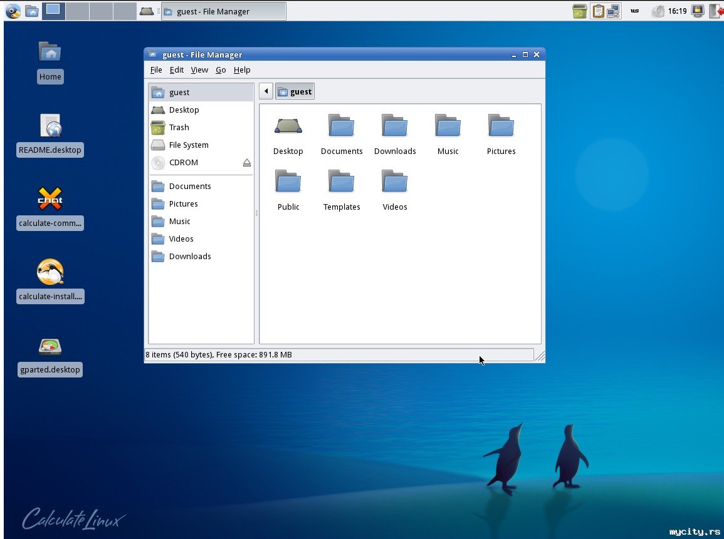The image size is (724, 539).
Task: Click the keyboard layout 'us' indicator
Action: 634,11
